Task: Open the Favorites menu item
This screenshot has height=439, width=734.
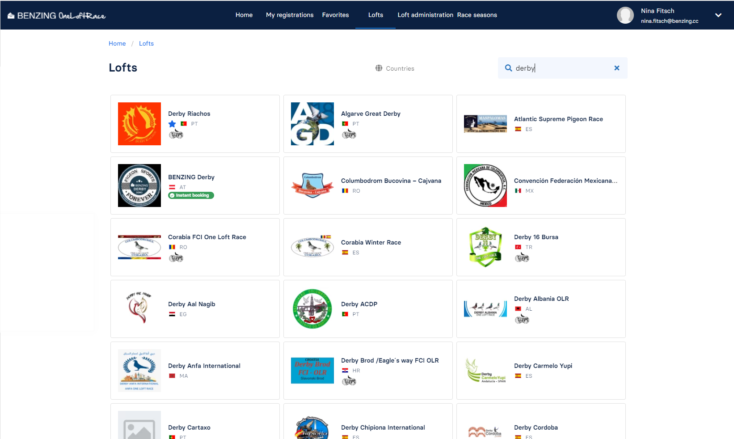Action: pos(335,15)
